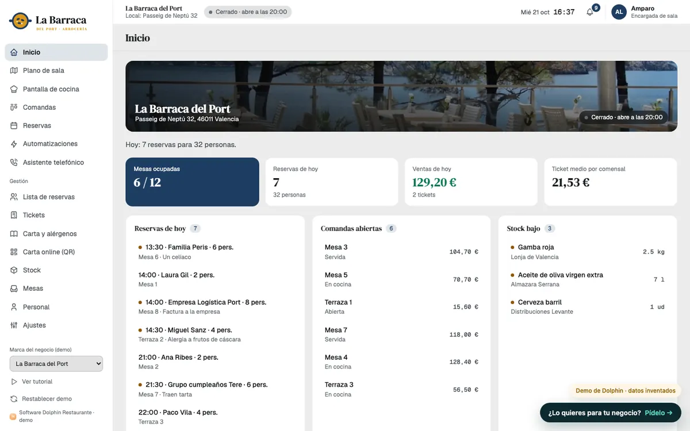Open Lista de reservas

click(56, 197)
